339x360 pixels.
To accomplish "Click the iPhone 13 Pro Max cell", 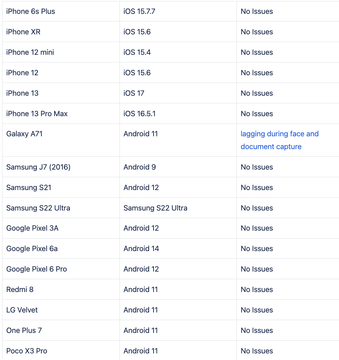I will [61, 113].
